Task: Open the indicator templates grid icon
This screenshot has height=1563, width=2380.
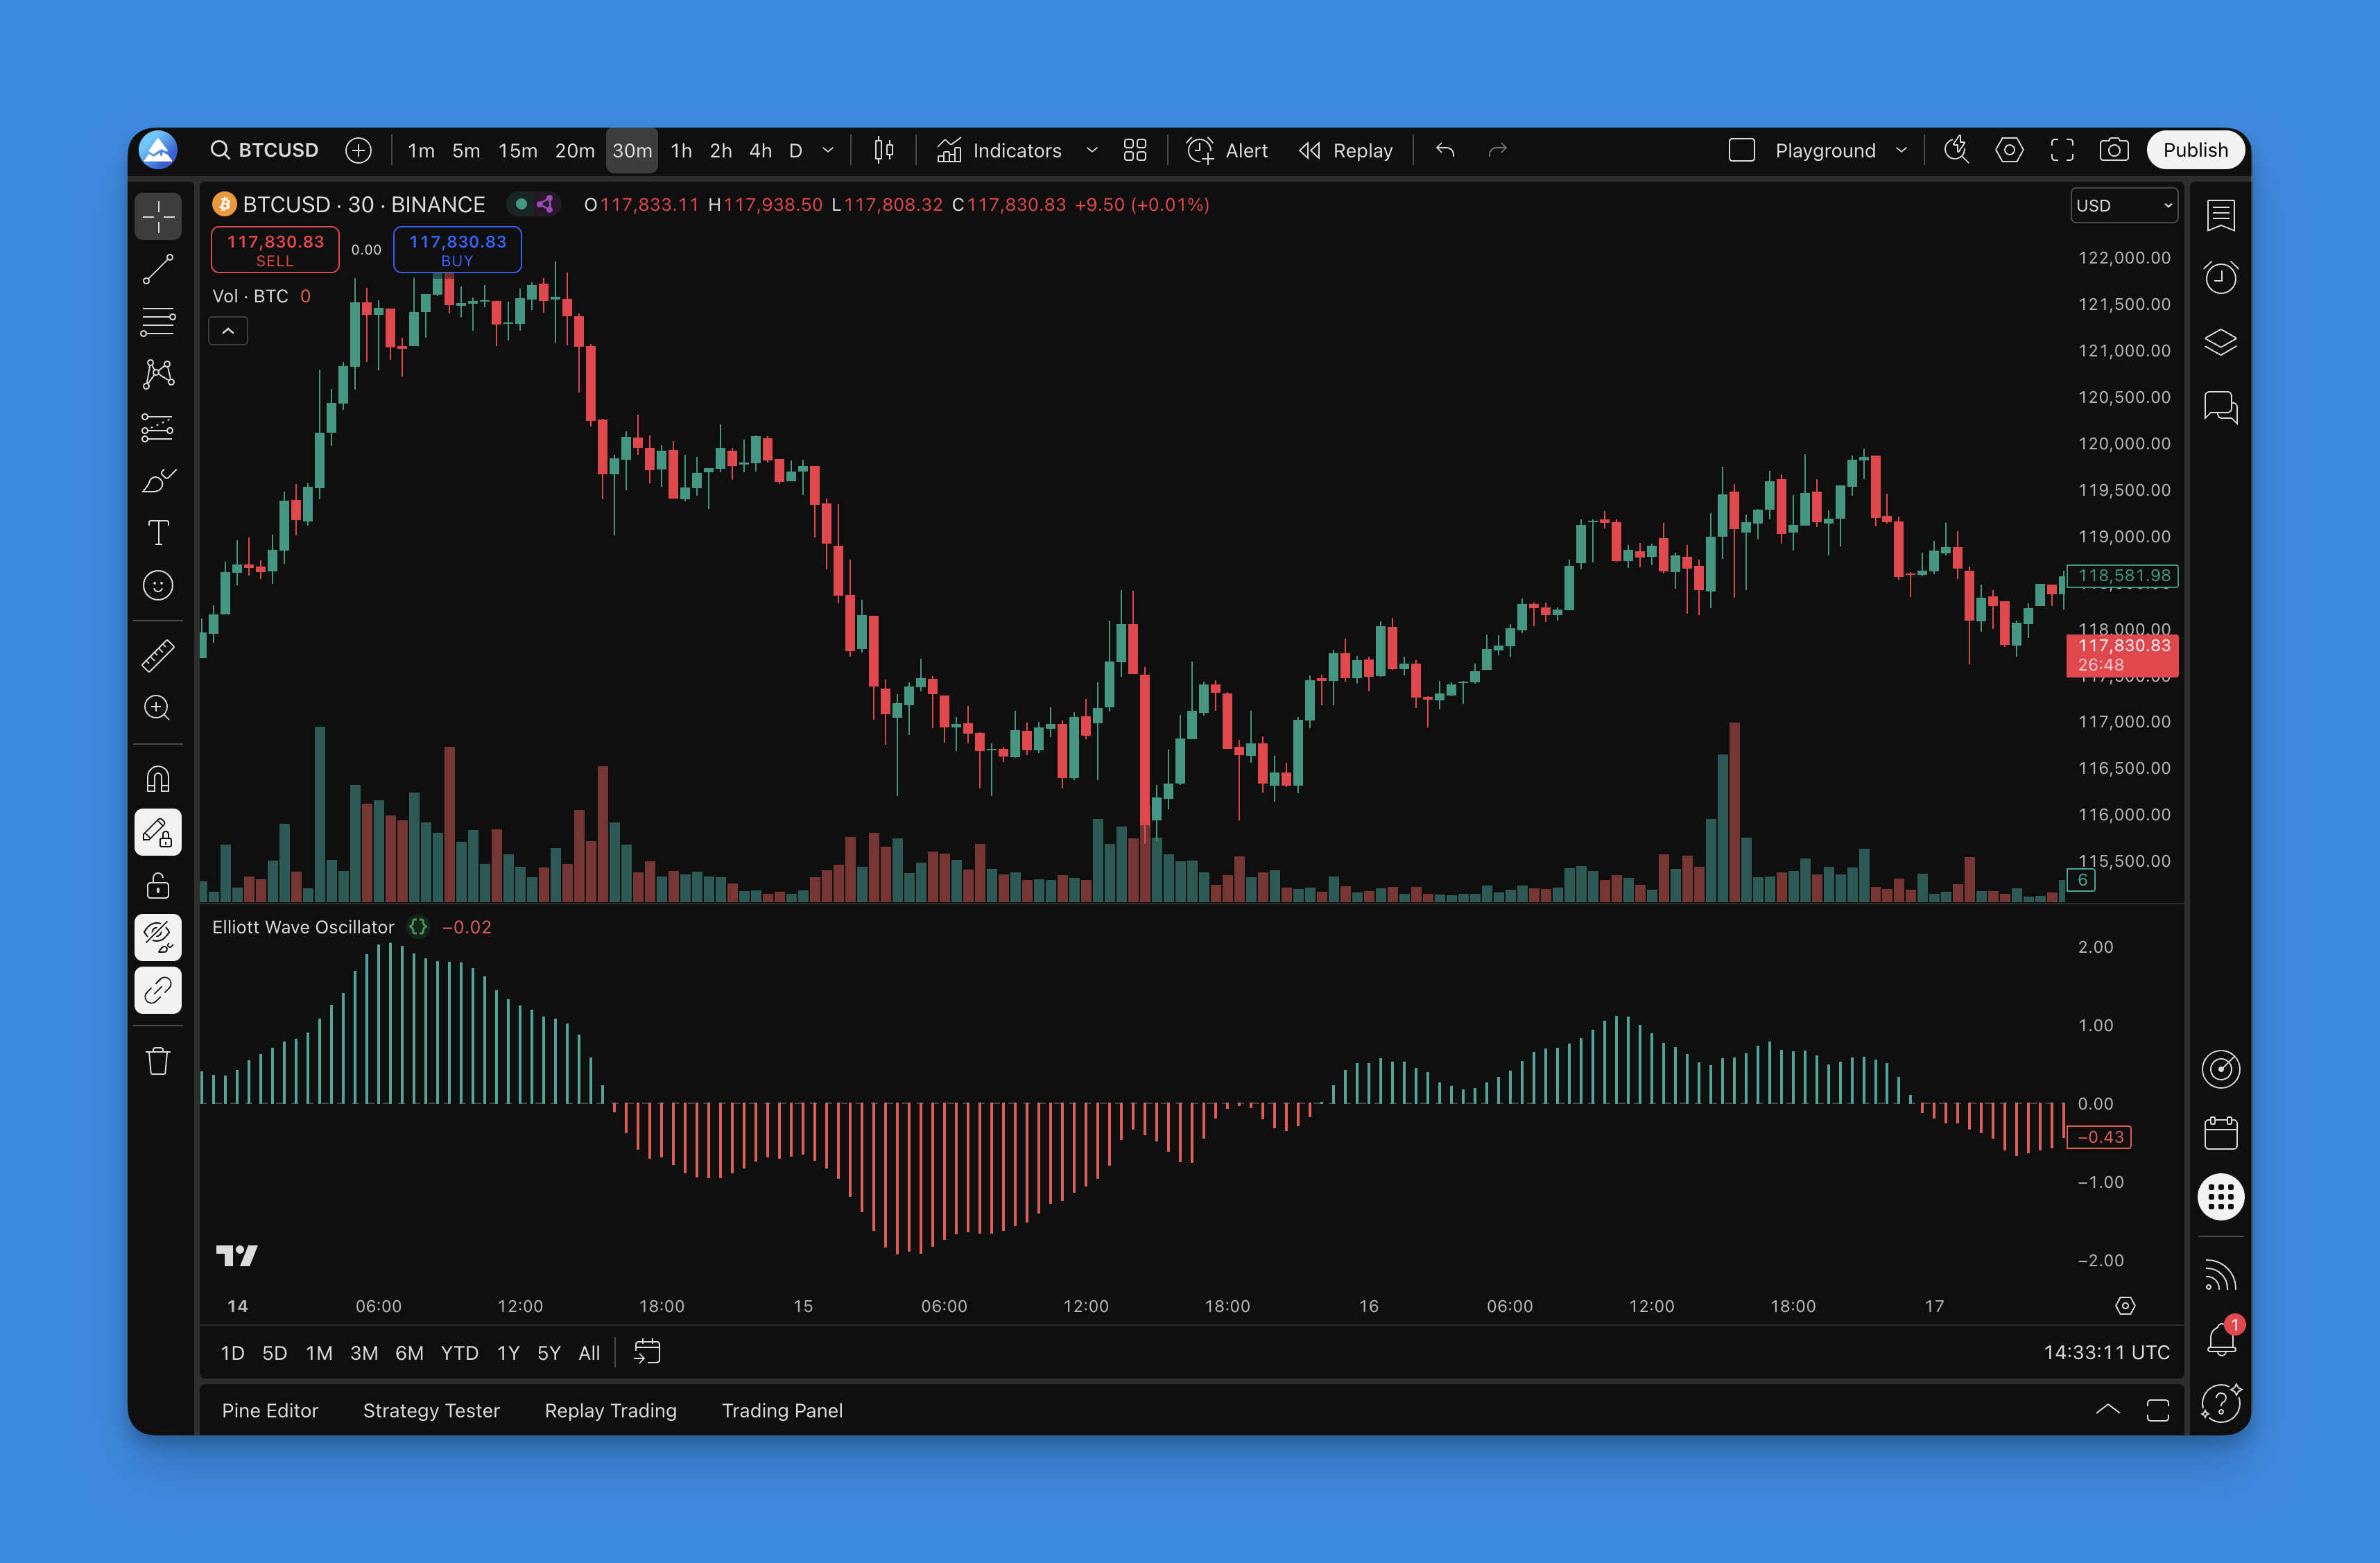Action: pos(1135,150)
